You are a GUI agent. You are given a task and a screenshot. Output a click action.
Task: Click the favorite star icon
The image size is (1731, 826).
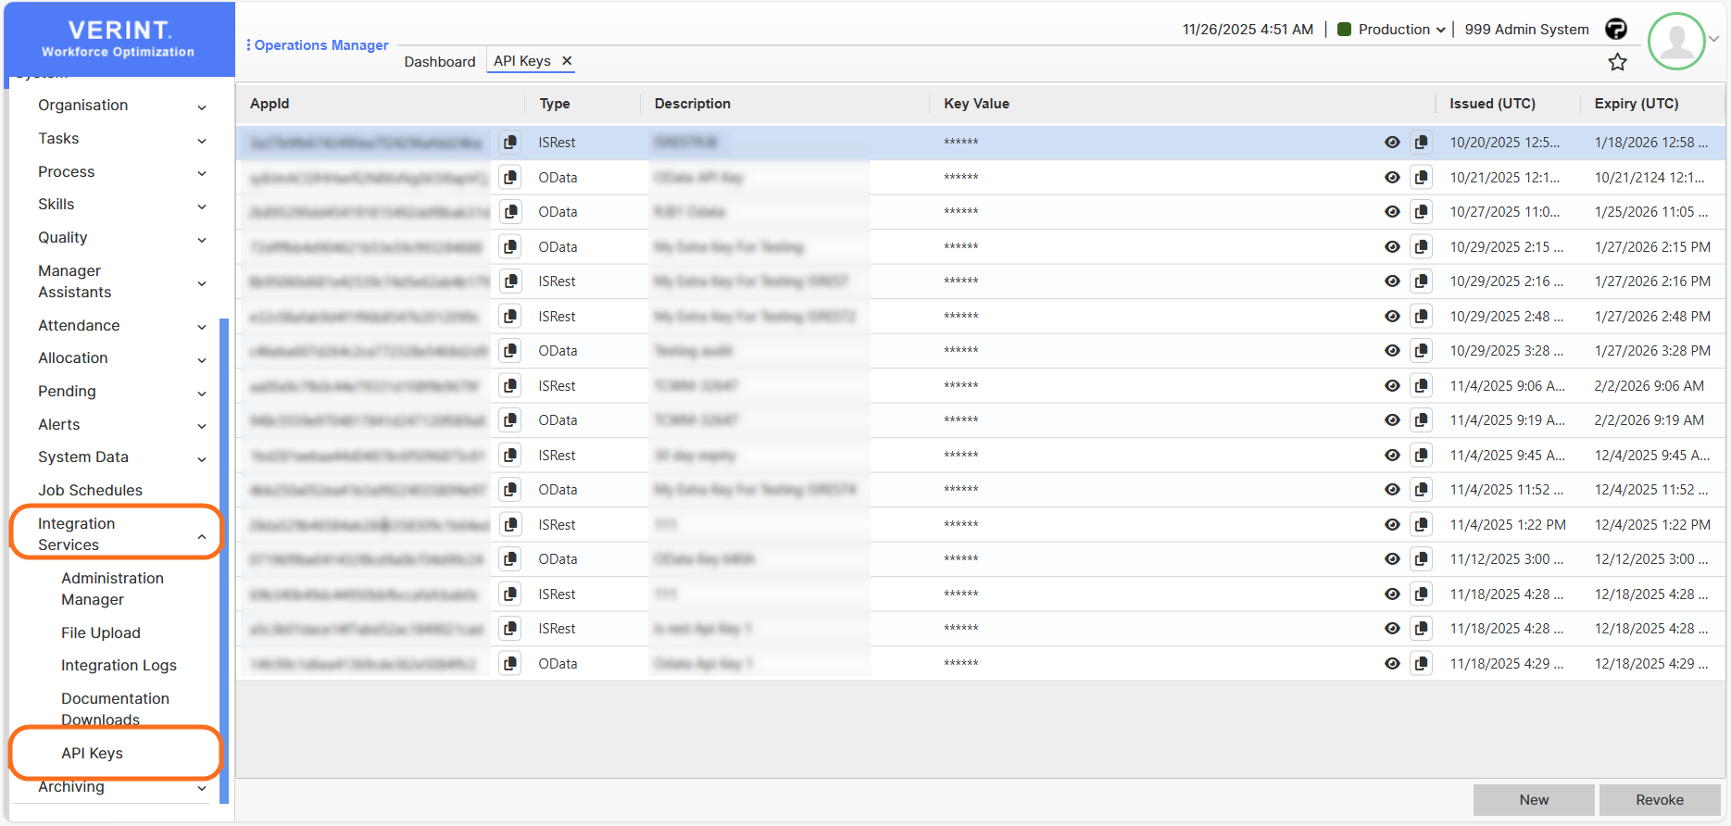point(1617,62)
